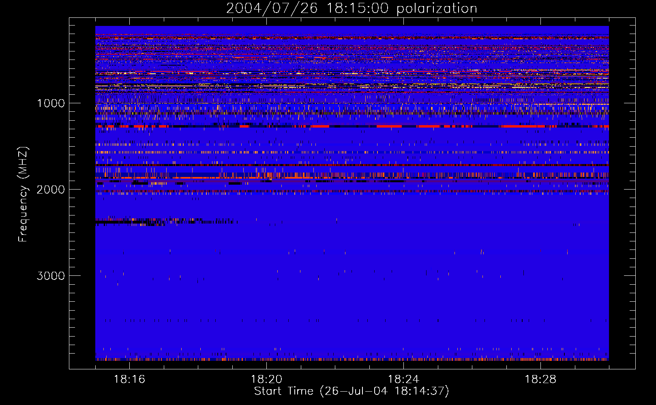Viewport: 656px width, 405px height.
Task: Click the plot title '2004/07/26 18:15:00 polarization'
Action: 352,9
